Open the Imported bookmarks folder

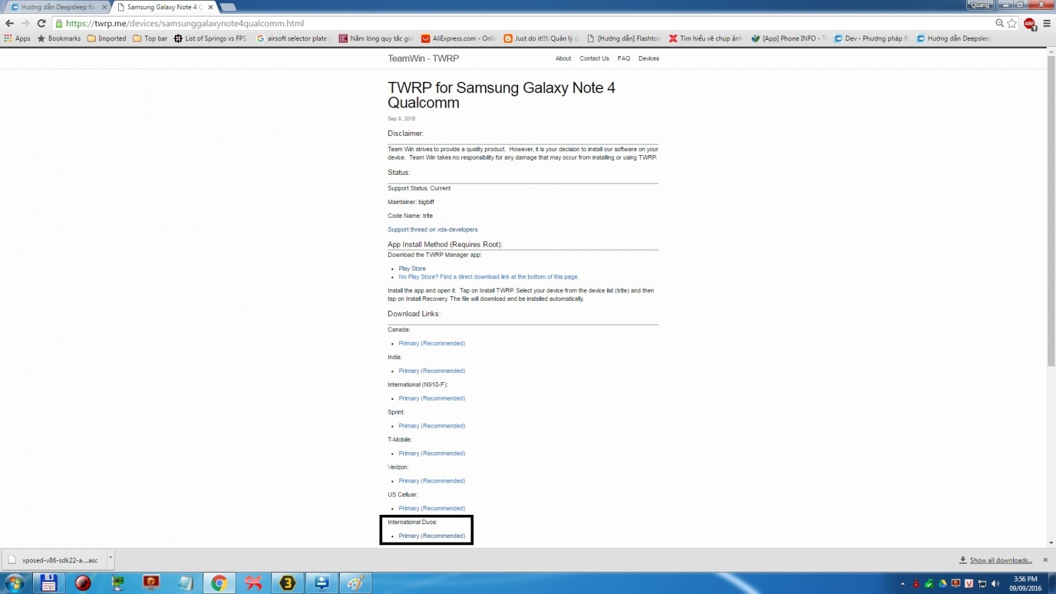tap(107, 38)
